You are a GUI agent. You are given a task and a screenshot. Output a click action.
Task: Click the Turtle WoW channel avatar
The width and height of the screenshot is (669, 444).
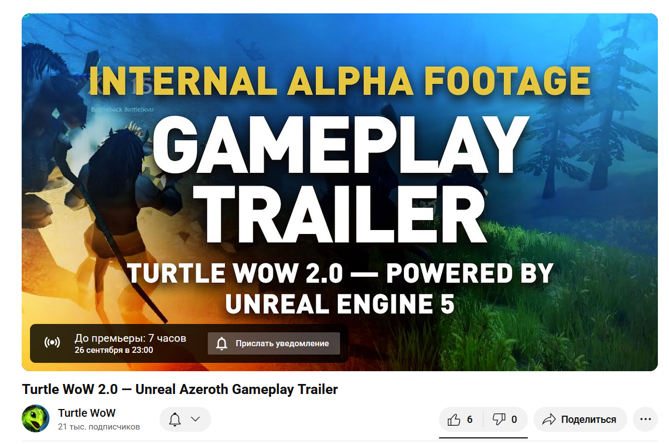pyautogui.click(x=36, y=418)
